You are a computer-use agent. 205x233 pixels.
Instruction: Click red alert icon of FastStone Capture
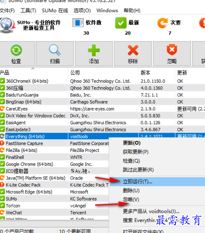2,143
